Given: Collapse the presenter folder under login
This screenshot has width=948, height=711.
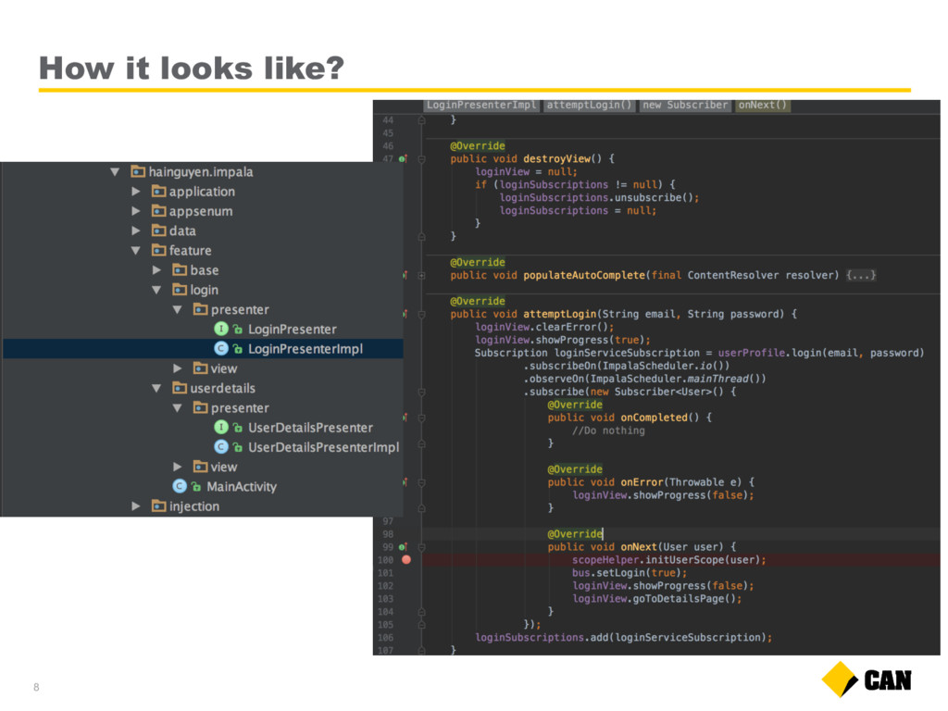Looking at the screenshot, I should point(177,310).
